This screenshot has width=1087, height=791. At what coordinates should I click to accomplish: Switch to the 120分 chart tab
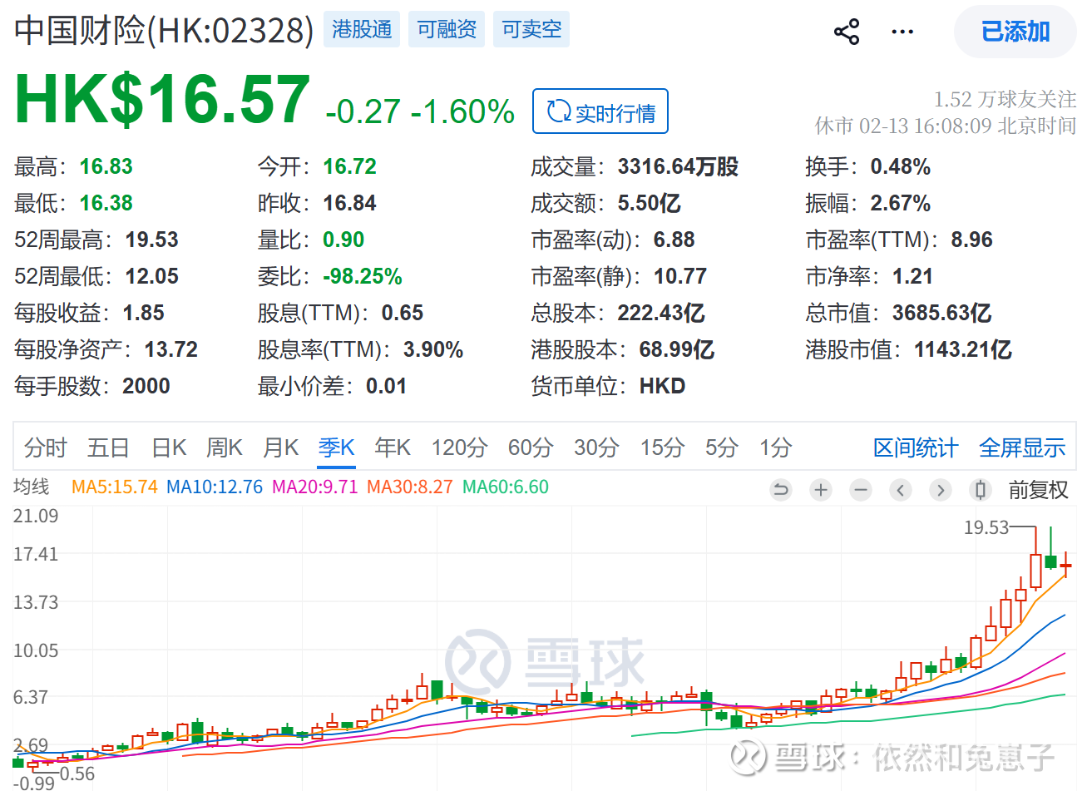tap(459, 447)
